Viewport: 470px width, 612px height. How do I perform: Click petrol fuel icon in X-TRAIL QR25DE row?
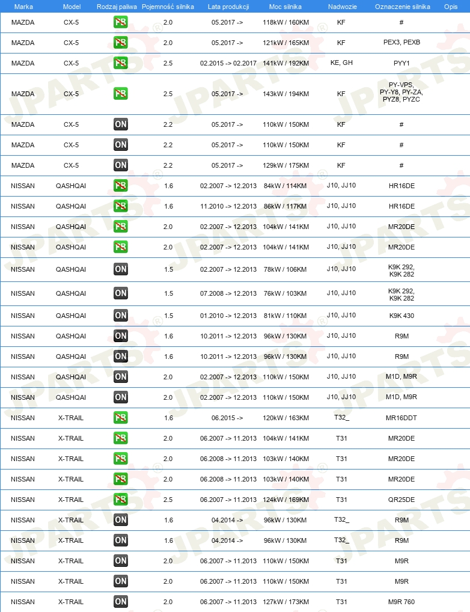(121, 500)
